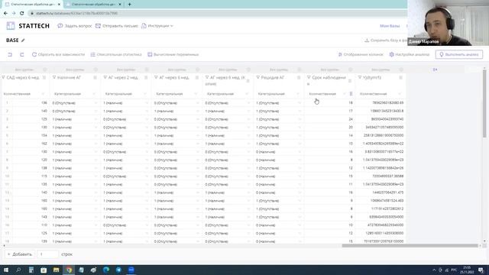Click 'Сбросить все зависимости'
This screenshot has width=489, height=275.
pos(58,54)
